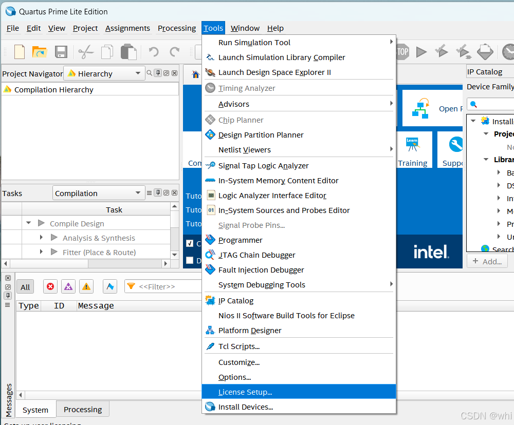The width and height of the screenshot is (514, 425).
Task: Close the Messages panel X icon
Action: tap(8, 278)
